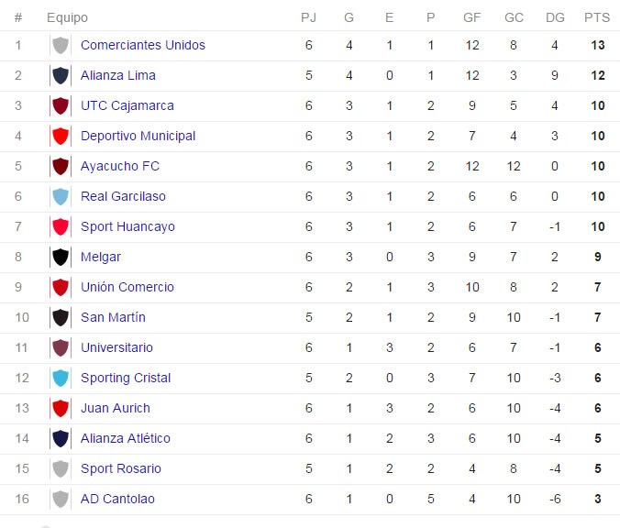Click the Universitario maroon shield icon
Image resolution: width=620 pixels, height=528 pixels.
[61, 347]
